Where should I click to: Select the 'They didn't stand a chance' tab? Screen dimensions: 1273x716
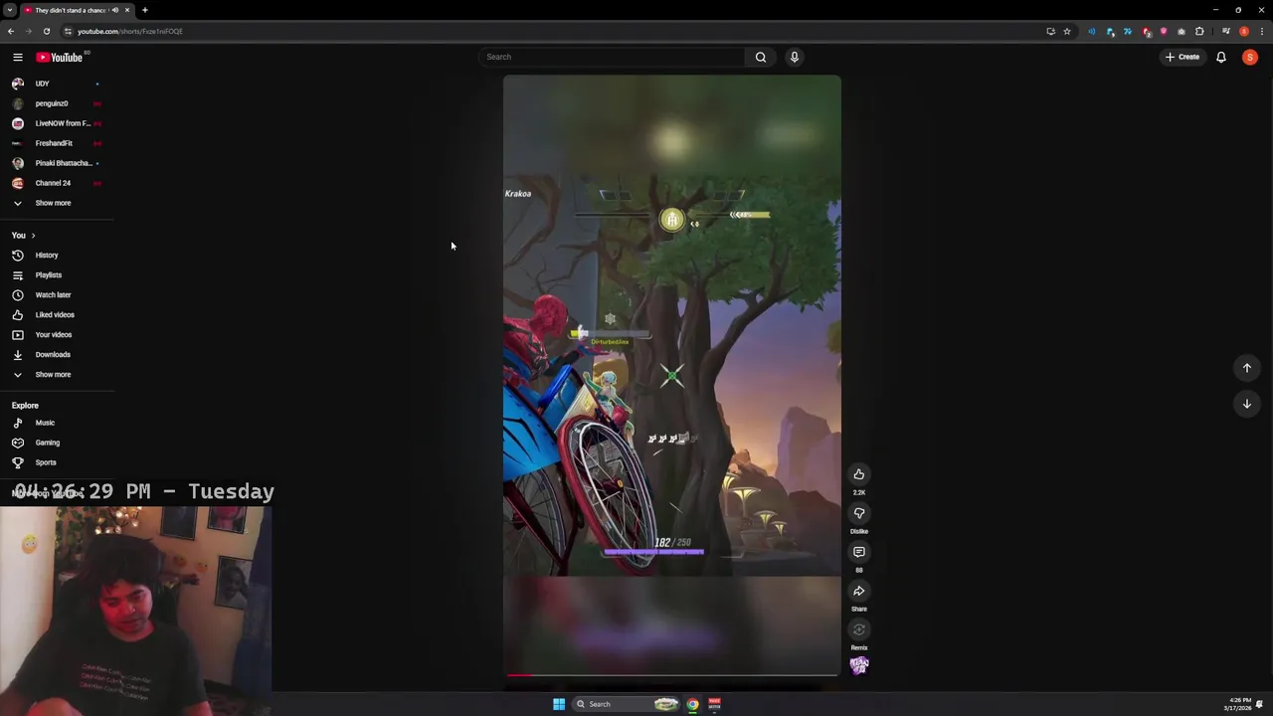click(72, 10)
